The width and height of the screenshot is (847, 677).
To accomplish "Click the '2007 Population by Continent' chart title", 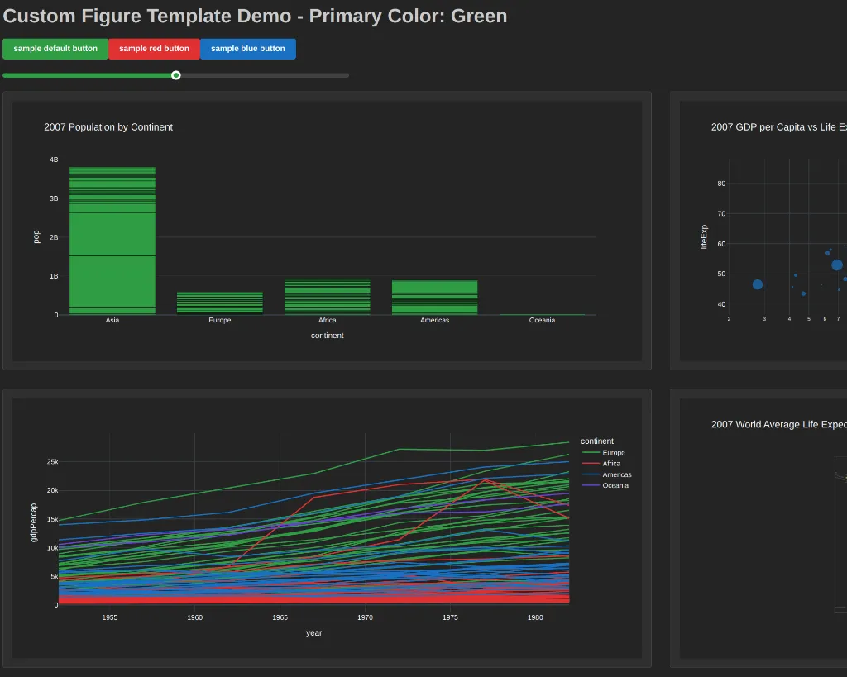I will click(108, 127).
